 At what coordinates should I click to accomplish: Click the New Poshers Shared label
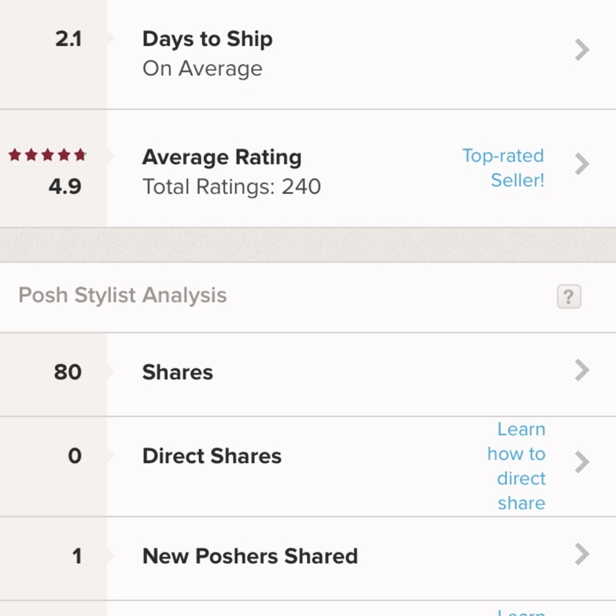249,556
